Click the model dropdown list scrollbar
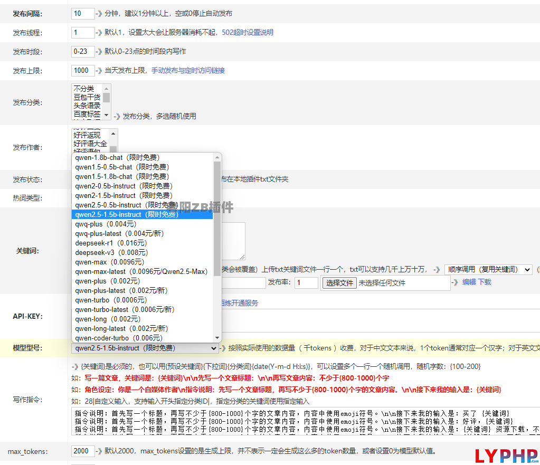Screen dimensions: 540x465 [x=217, y=211]
